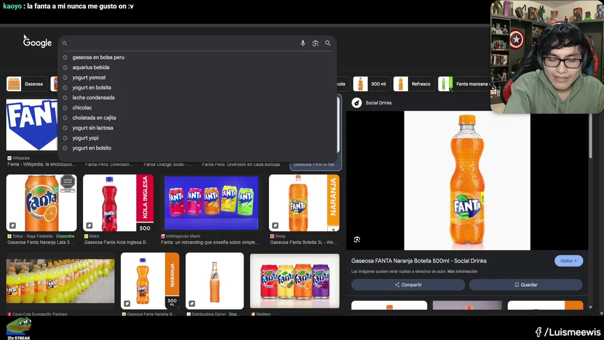This screenshot has width=604, height=340.
Task: Select suggestion 'leche condensada'
Action: tap(93, 98)
